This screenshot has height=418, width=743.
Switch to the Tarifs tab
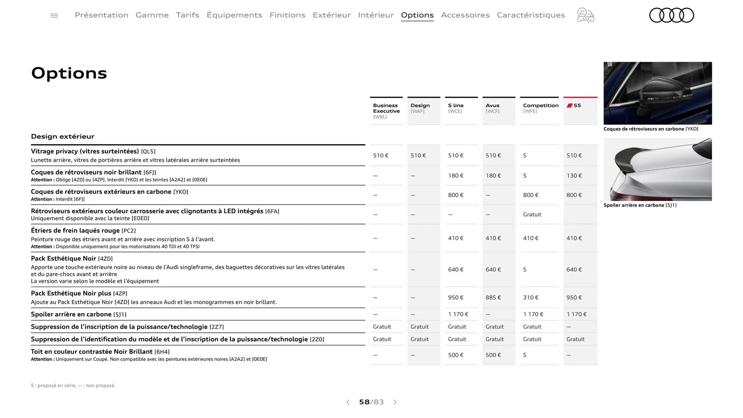[188, 15]
